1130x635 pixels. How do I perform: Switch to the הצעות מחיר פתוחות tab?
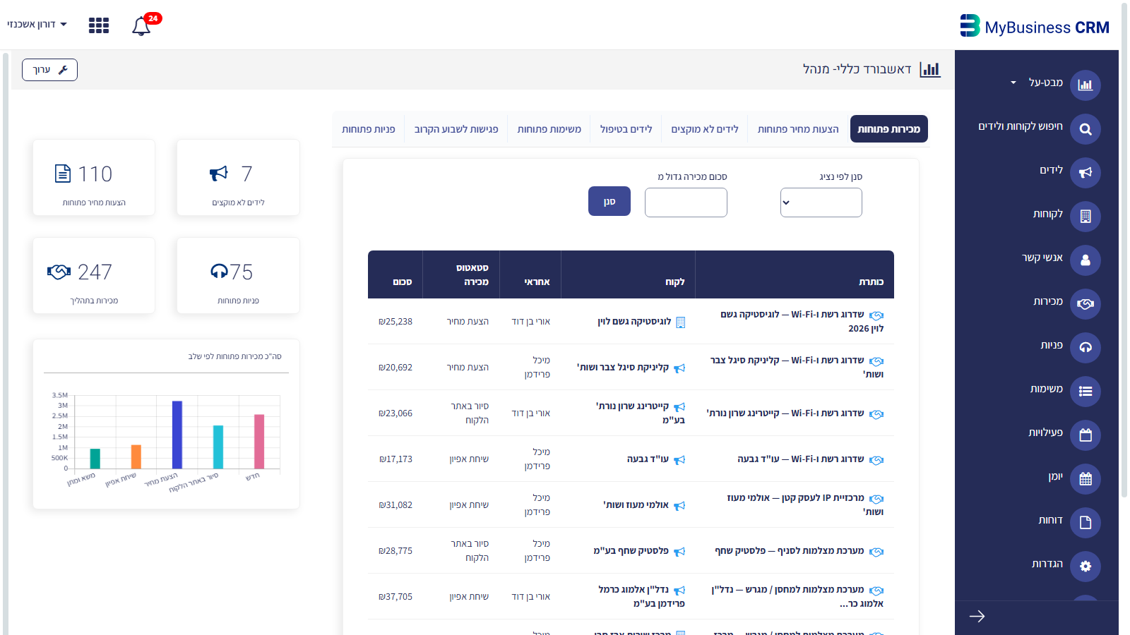798,129
